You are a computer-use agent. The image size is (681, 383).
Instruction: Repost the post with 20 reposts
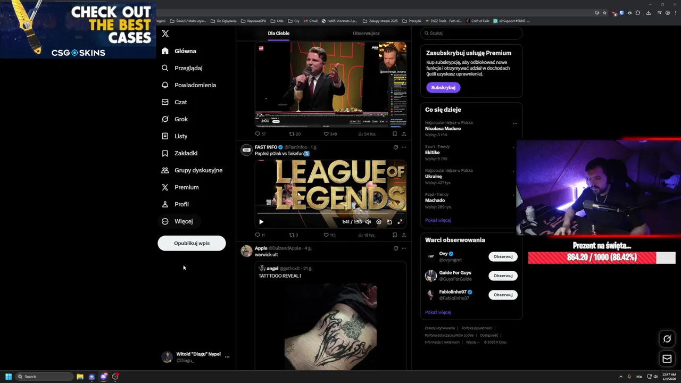pyautogui.click(x=295, y=134)
